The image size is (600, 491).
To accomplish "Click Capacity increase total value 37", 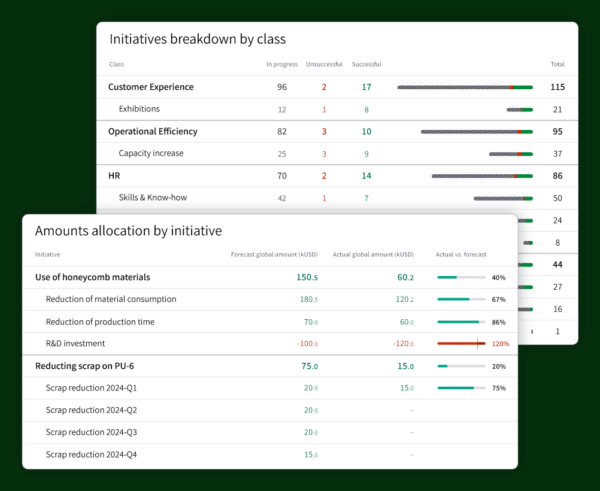I will [x=557, y=154].
